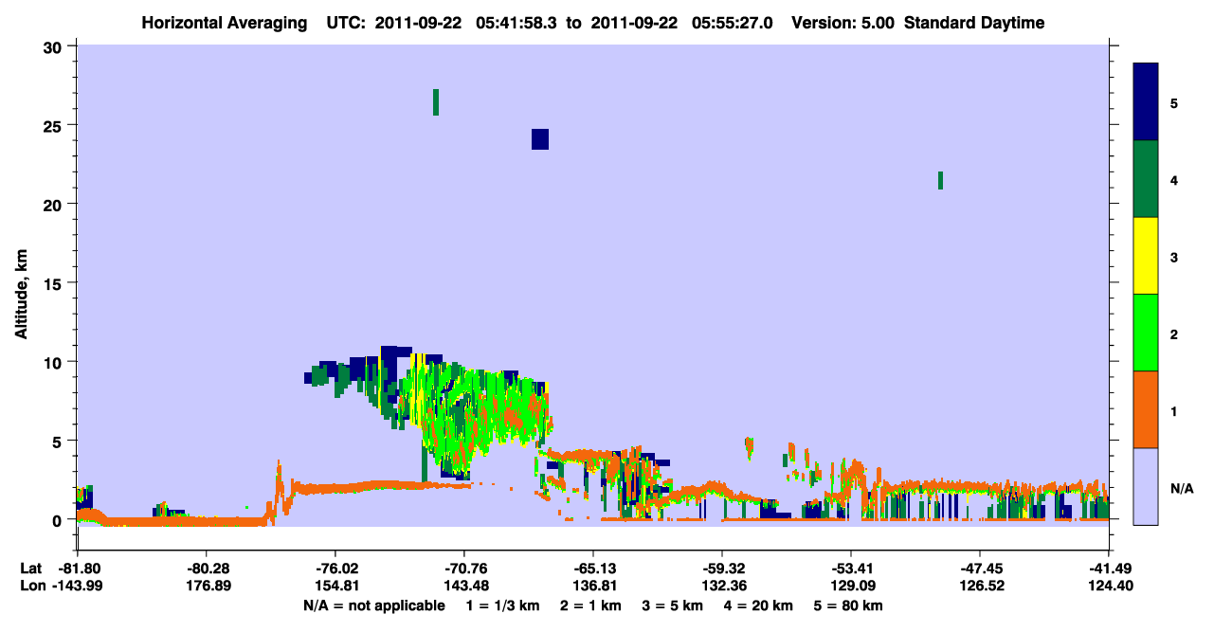The width and height of the screenshot is (1232, 632).
Task: Click the 'Lat' axis row label
Action: click(31, 569)
